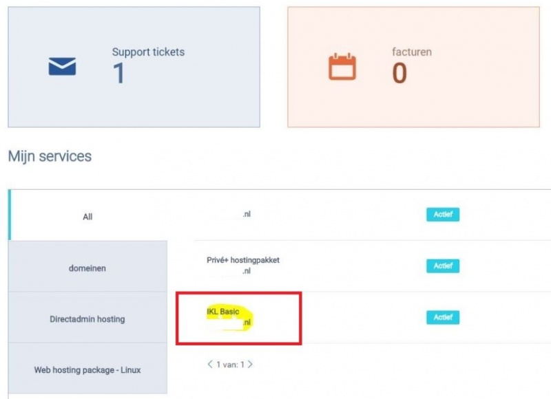This screenshot has height=399, width=551.
Task: Select the Directadmin hosting tab
Action: tap(87, 318)
